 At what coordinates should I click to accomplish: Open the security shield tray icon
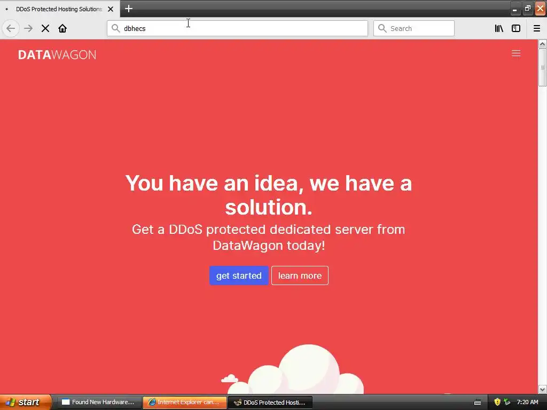pyautogui.click(x=497, y=402)
